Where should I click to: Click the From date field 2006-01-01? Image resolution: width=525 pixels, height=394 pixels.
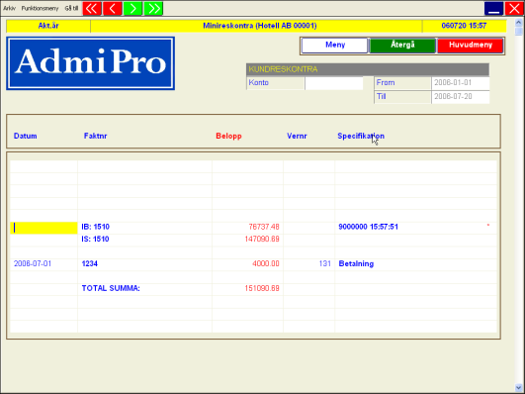point(461,83)
